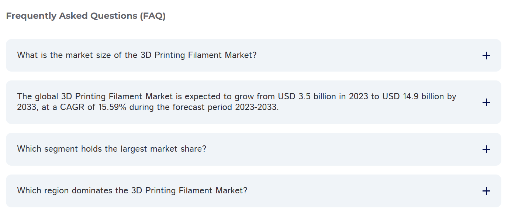Screen dimensions: 508x214
Task: Click plus icon on the CAGR forecast row
Action: (486, 102)
